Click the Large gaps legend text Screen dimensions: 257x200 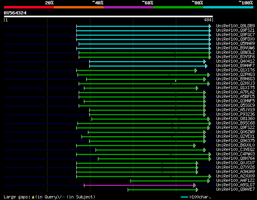click(x=17, y=197)
